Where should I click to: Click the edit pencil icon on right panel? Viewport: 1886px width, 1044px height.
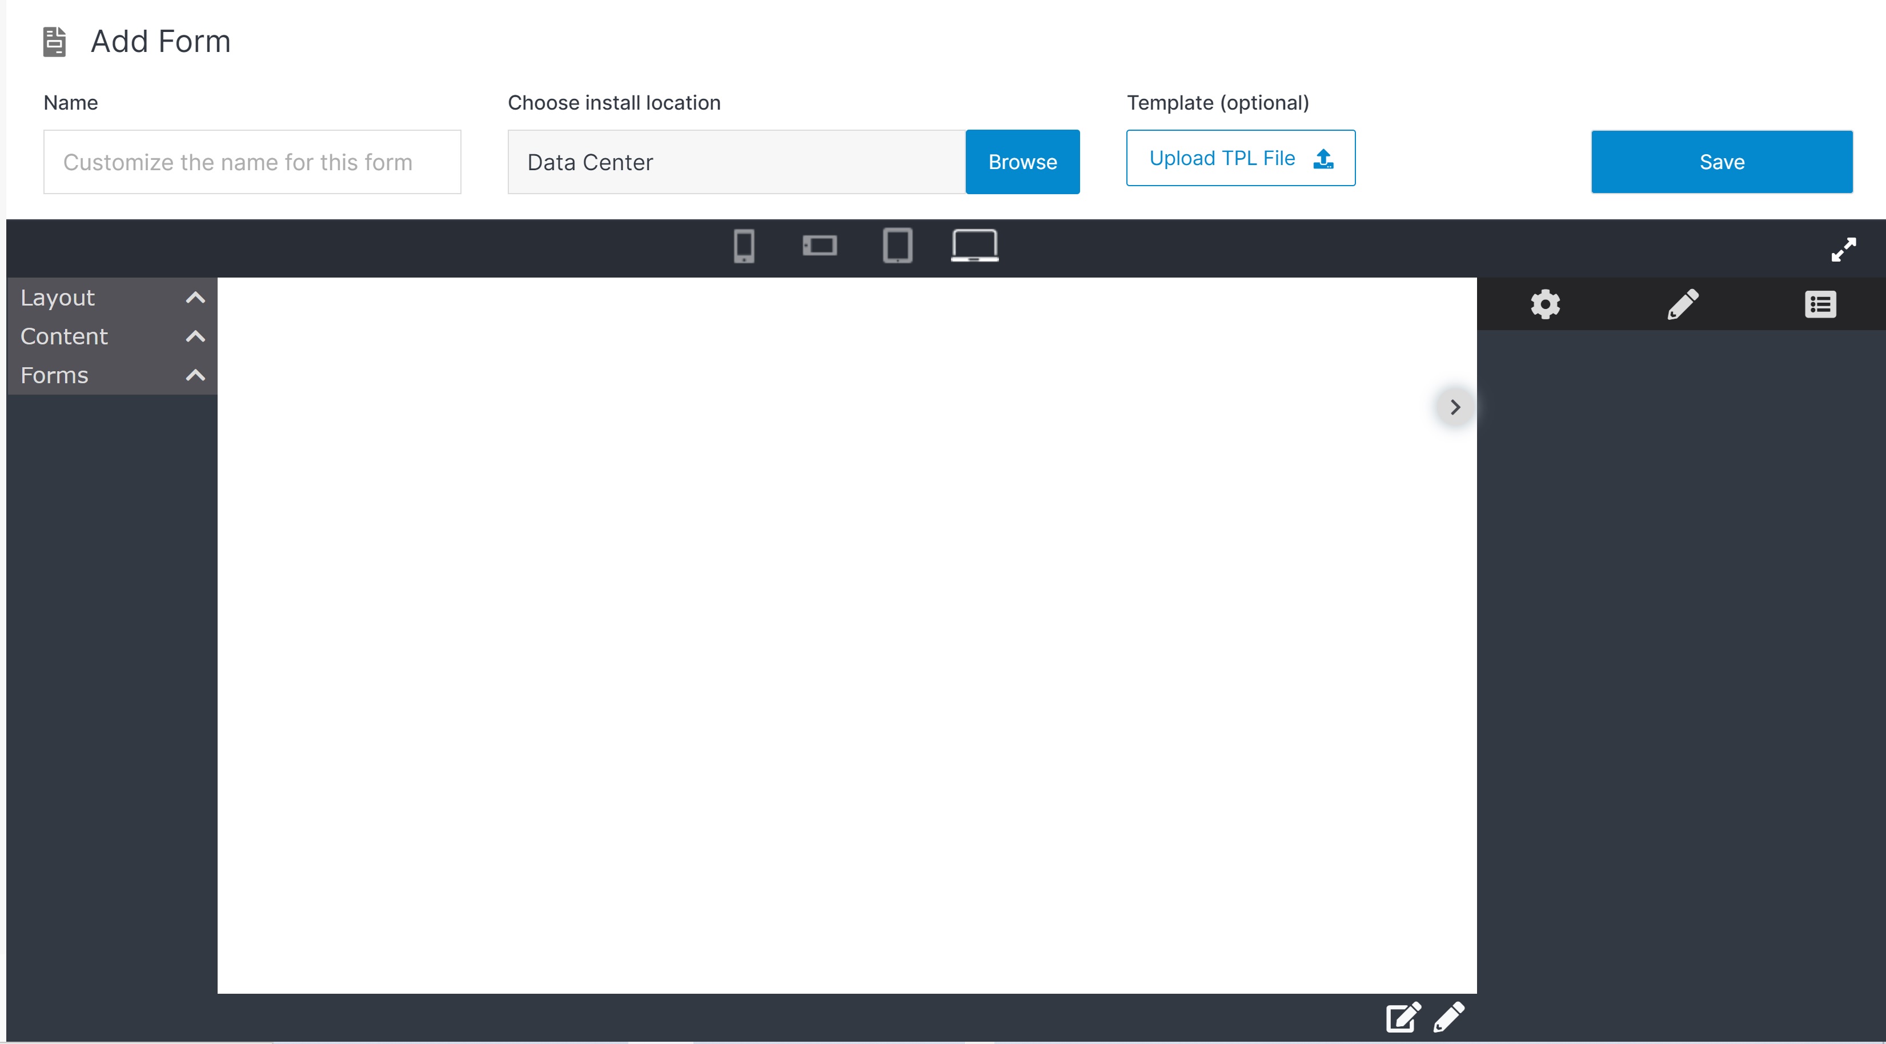click(1682, 303)
